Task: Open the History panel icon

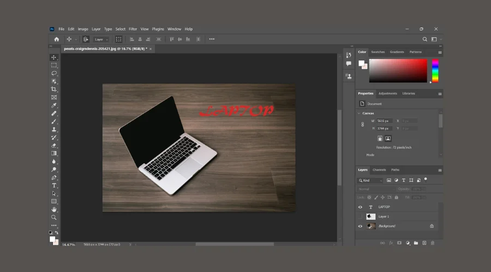Action: click(x=349, y=55)
